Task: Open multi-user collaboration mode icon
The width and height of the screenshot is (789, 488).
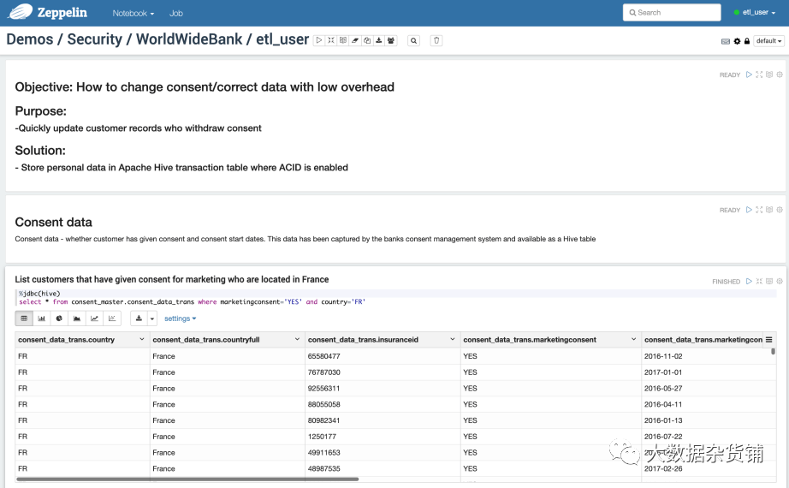Action: [x=391, y=40]
